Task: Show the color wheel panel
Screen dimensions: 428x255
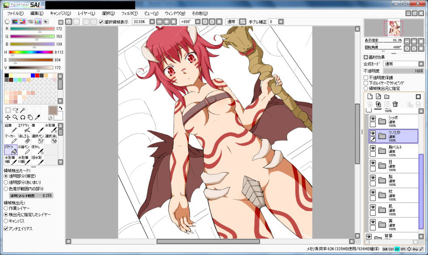Action: 7,21
